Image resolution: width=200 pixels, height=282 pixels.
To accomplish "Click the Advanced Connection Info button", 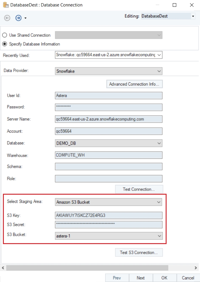I will point(134,84).
